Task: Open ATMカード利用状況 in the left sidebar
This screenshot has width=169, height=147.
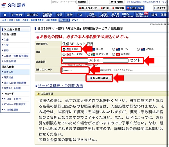Action: (15, 104)
